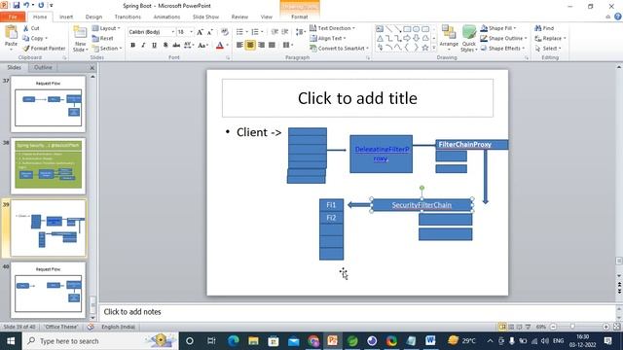The image size is (623, 350).
Task: Activate the Format Painter tool
Action: [x=44, y=48]
